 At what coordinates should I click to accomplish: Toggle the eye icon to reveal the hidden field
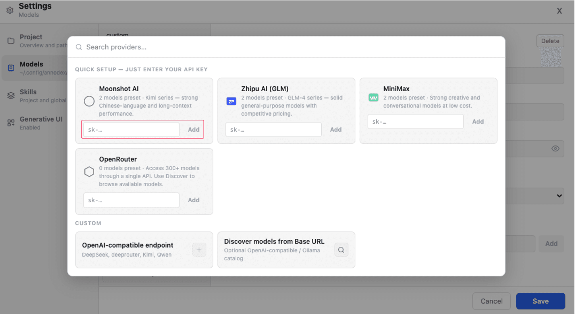pyautogui.click(x=555, y=149)
